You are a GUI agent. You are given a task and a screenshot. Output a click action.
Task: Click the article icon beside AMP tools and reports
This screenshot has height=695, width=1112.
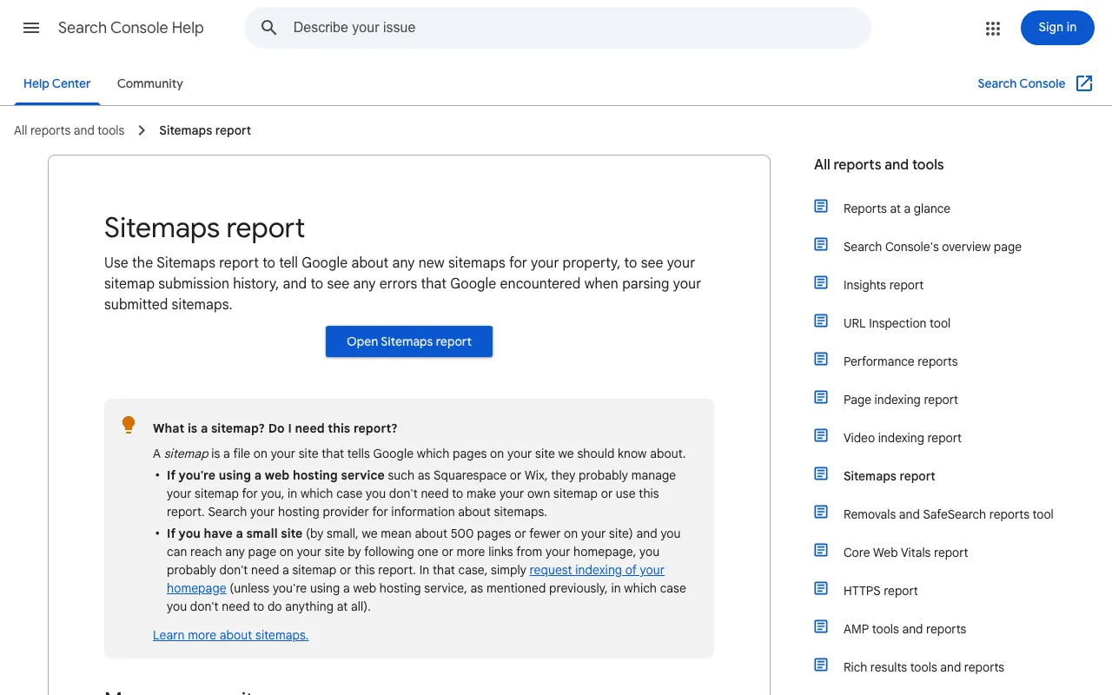pyautogui.click(x=821, y=627)
